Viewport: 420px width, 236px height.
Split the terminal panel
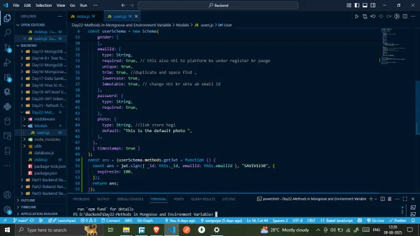click(x=382, y=199)
